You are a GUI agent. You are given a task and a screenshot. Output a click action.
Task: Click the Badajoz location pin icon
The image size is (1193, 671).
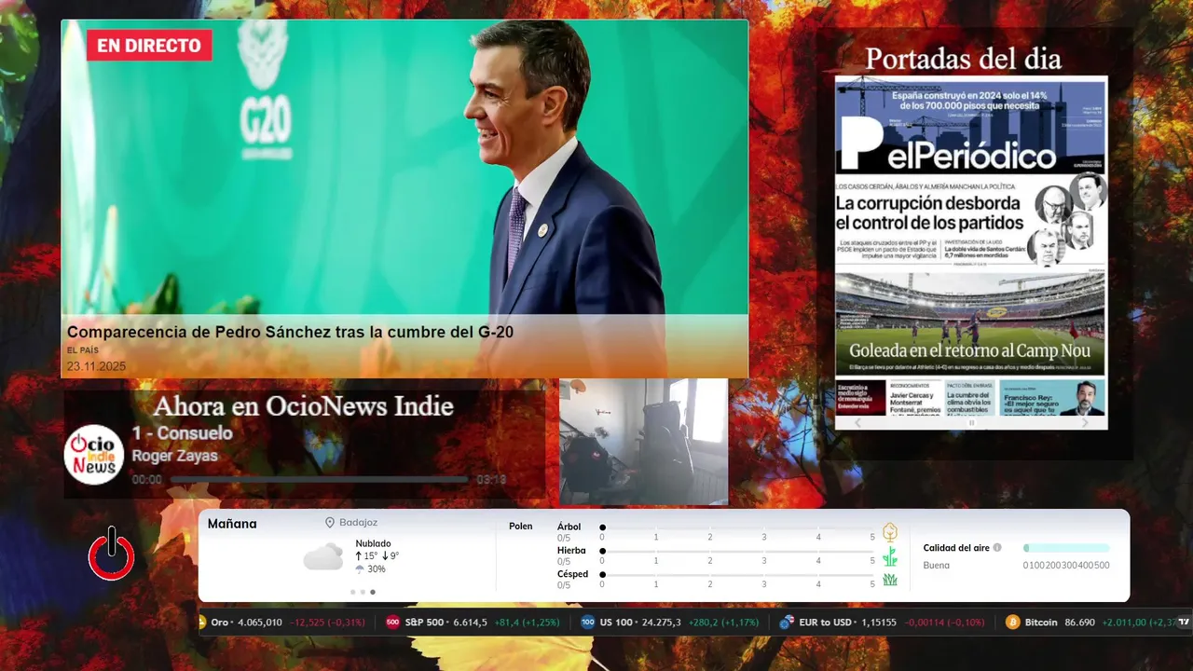pos(330,523)
